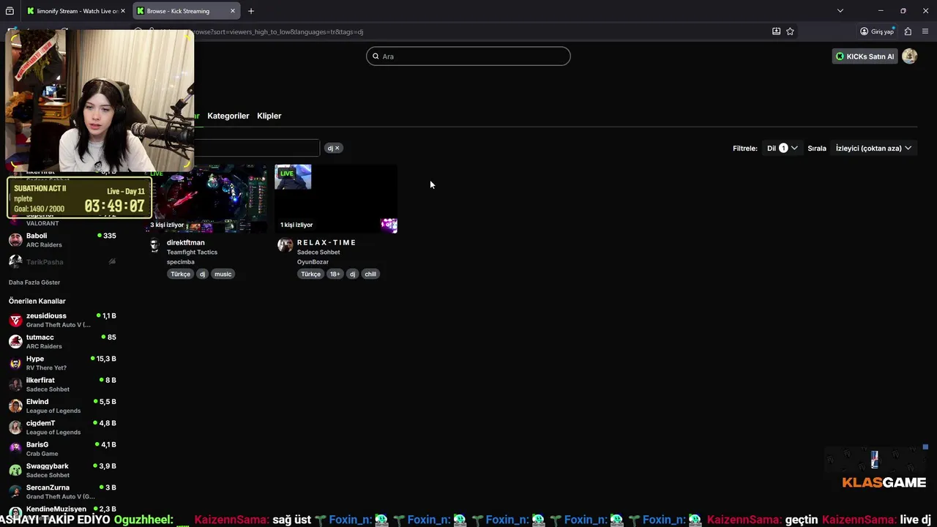Click BarisG avatar in recommended channels
This screenshot has width=937, height=527.
click(15, 449)
